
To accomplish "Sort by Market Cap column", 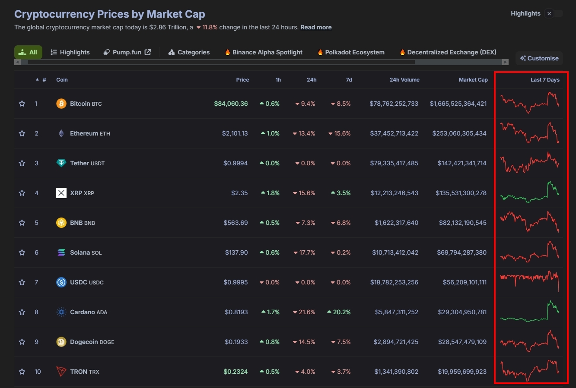I will pos(473,80).
